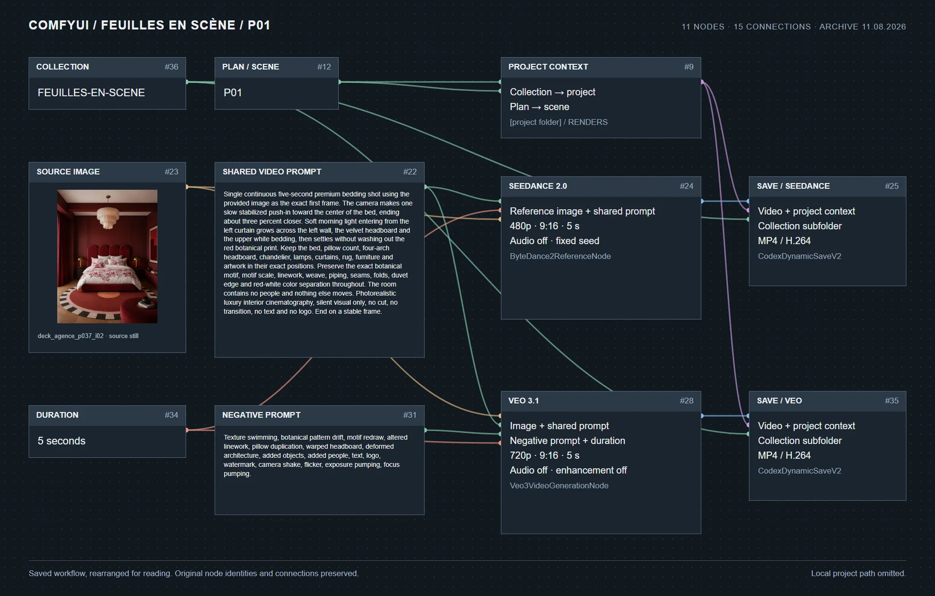Screen dimensions: 935x596
Task: Open the red bedroom source image thumbnail
Action: [107, 257]
